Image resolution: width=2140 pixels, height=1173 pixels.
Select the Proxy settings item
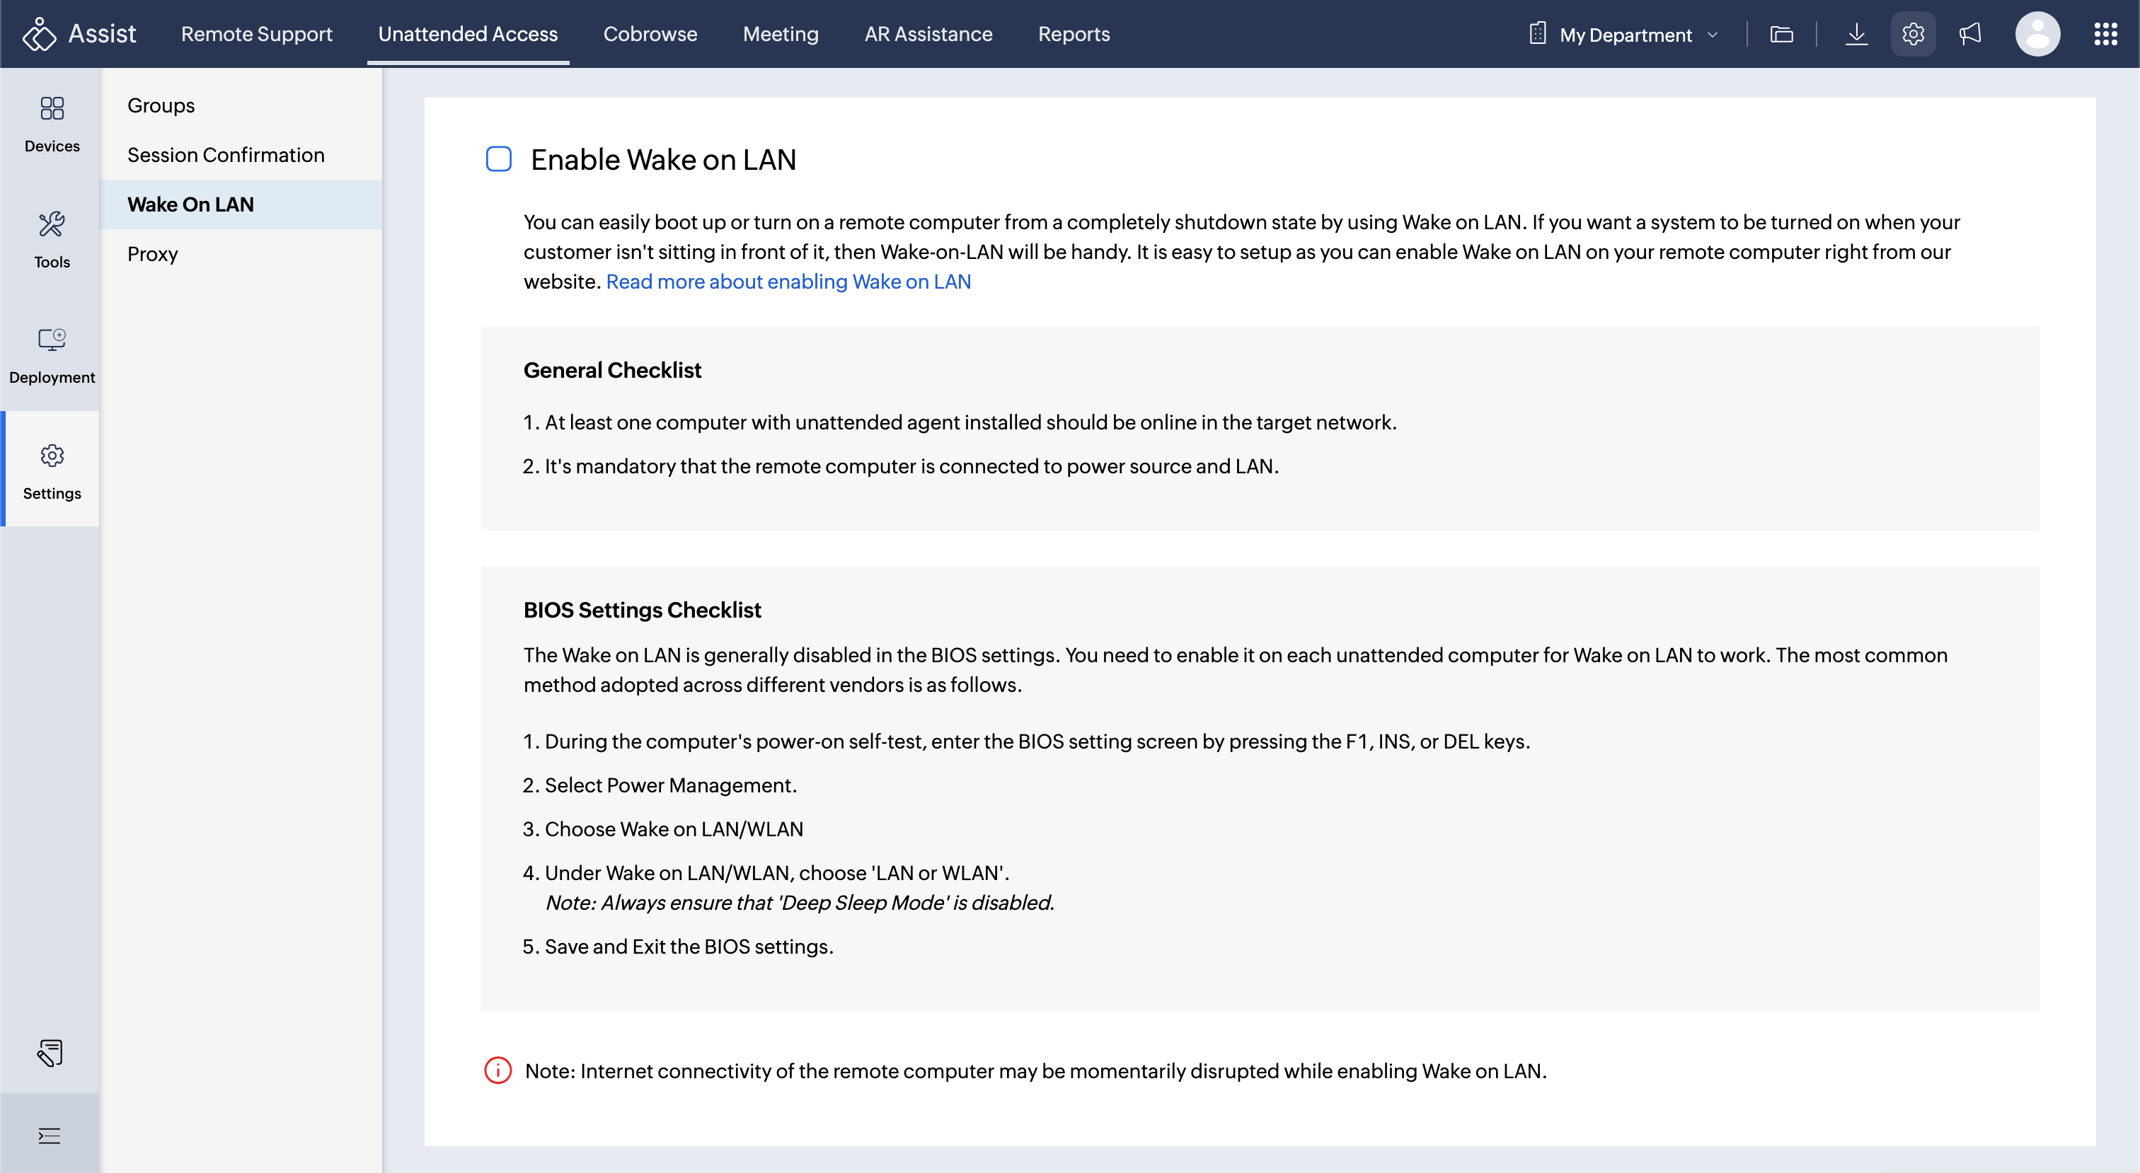[152, 253]
